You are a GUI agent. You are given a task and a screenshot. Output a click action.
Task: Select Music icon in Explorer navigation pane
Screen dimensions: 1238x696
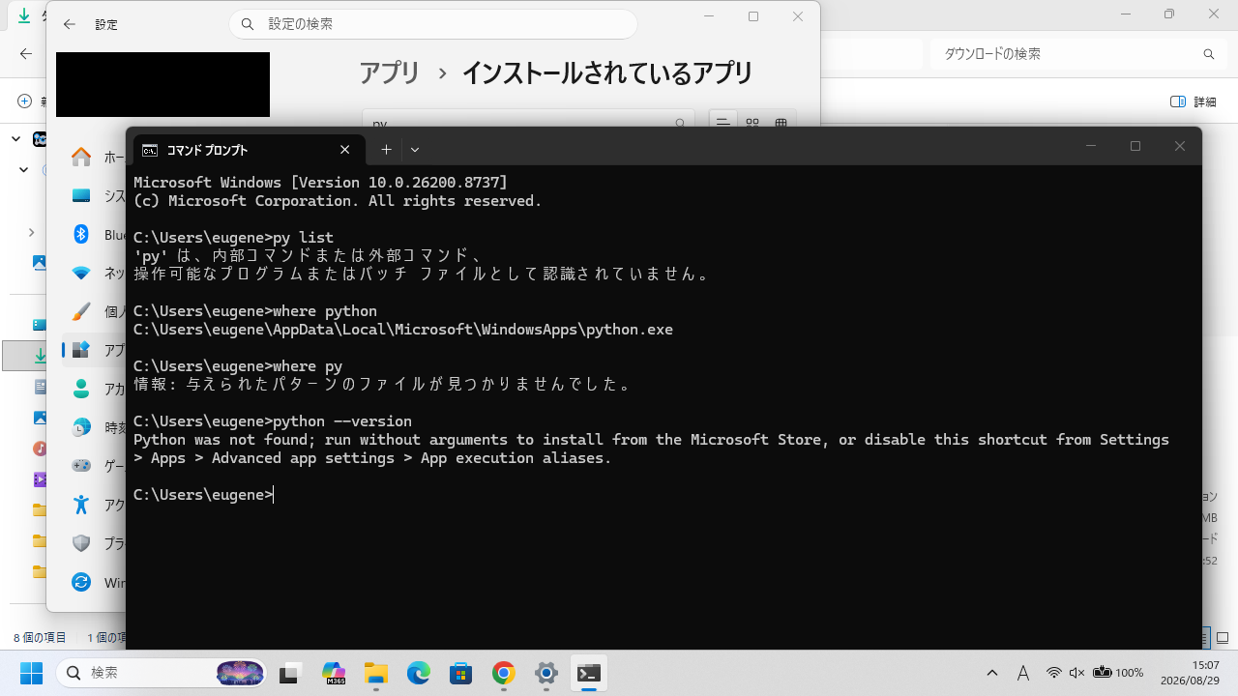tap(40, 449)
